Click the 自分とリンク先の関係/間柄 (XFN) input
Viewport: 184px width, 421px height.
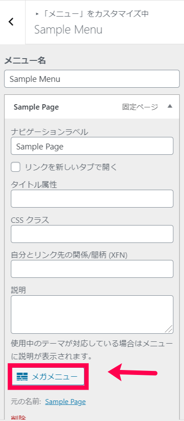coord(92,269)
